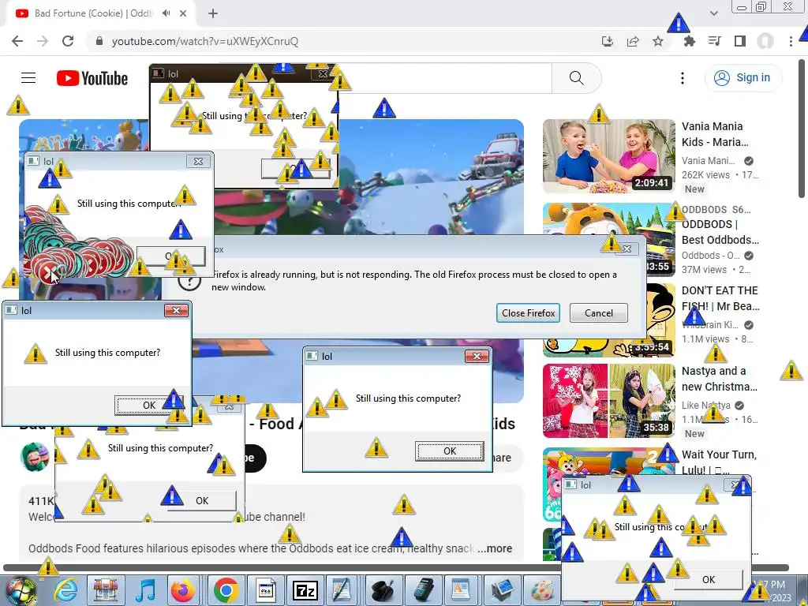Open Firefox from the taskbar
The image size is (808, 606).
pyautogui.click(x=184, y=590)
